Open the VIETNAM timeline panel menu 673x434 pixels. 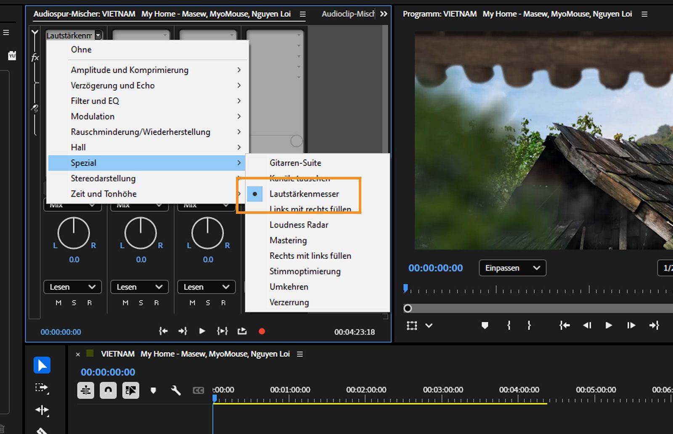click(x=300, y=354)
